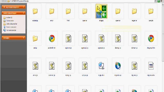
Task: Open the regerror folder
Action: pyautogui.click(x=134, y=11)
